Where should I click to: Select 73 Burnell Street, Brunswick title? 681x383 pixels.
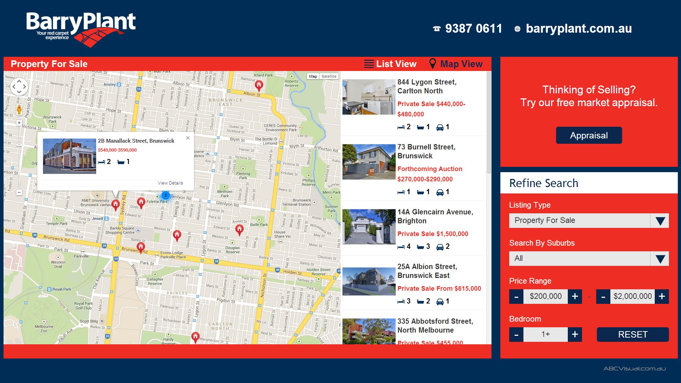tap(426, 151)
